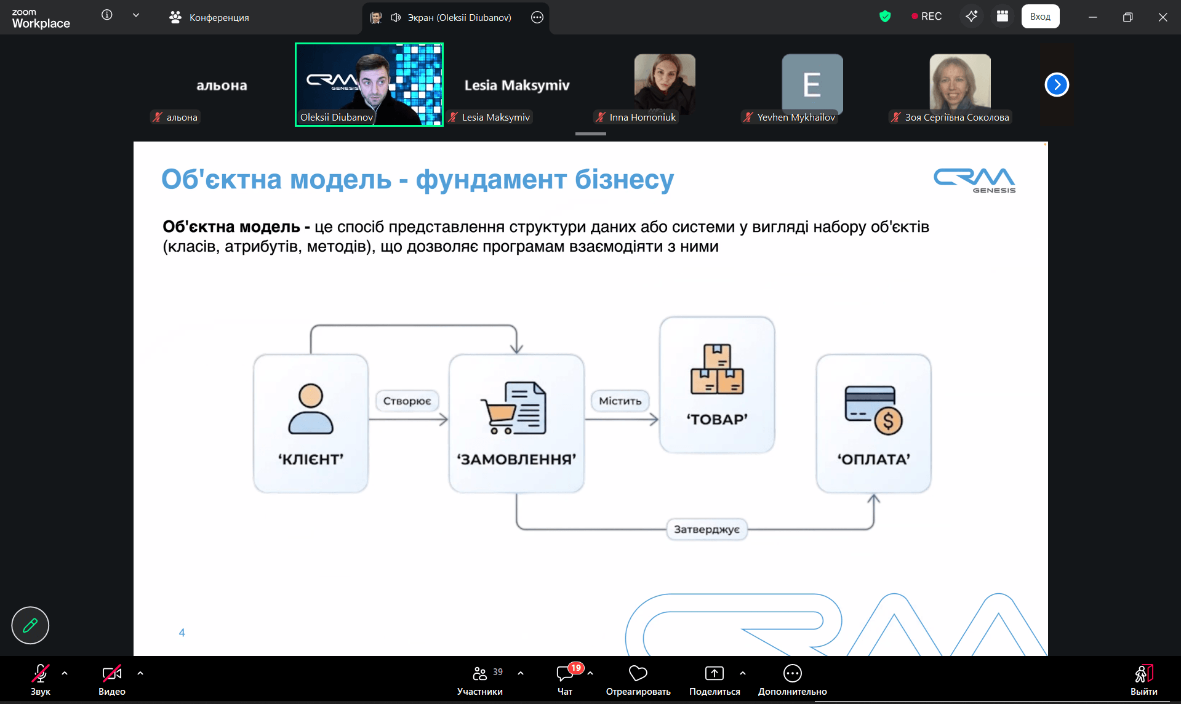Open the Zoom apps grid icon
The image size is (1181, 704).
[x=1003, y=17]
